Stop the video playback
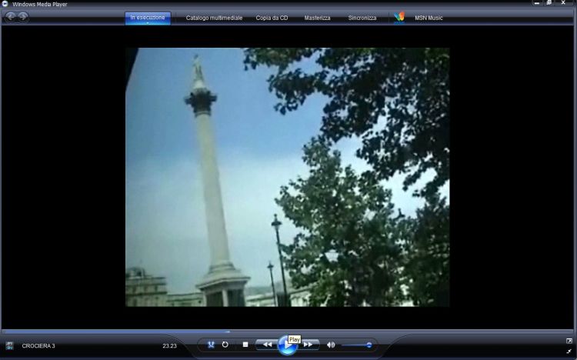The width and height of the screenshot is (577, 360). pos(245,345)
